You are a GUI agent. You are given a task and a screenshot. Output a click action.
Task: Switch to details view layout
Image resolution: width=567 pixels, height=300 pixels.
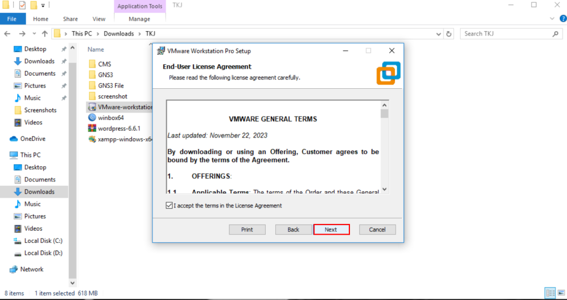point(549,293)
